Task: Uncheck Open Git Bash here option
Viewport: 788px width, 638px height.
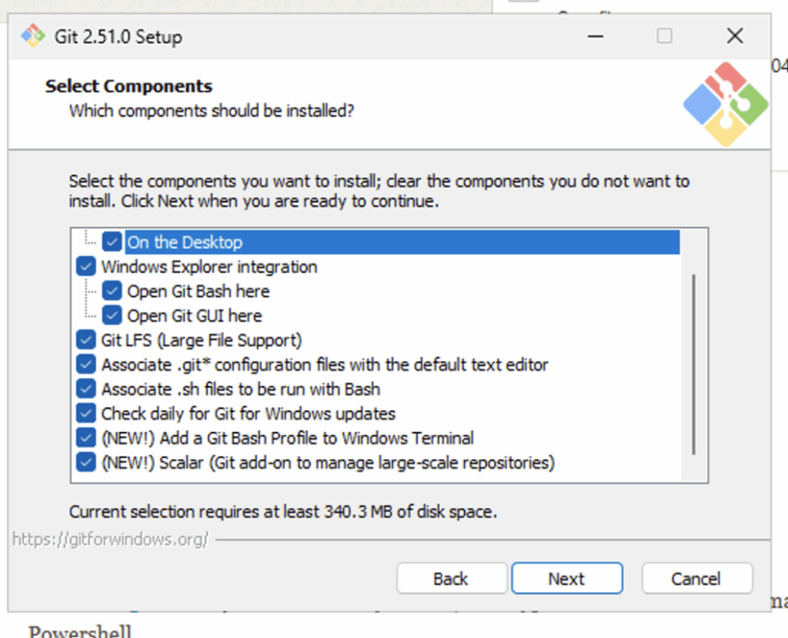Action: [x=112, y=291]
